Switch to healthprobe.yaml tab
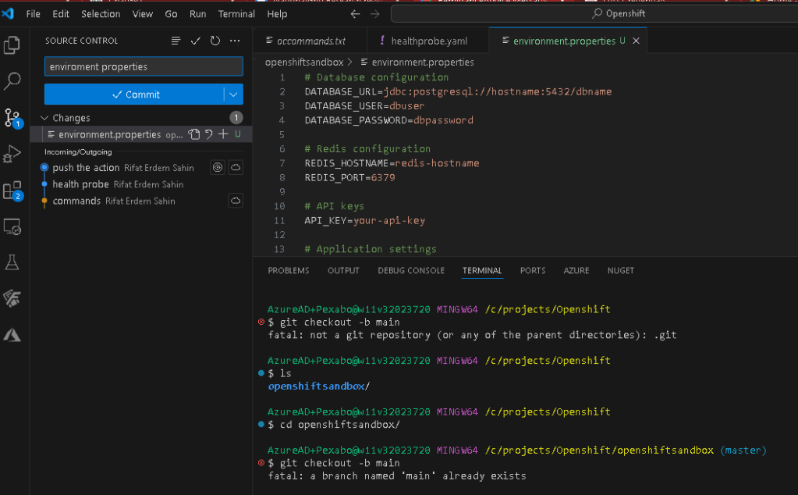The width and height of the screenshot is (798, 495). tap(427, 41)
